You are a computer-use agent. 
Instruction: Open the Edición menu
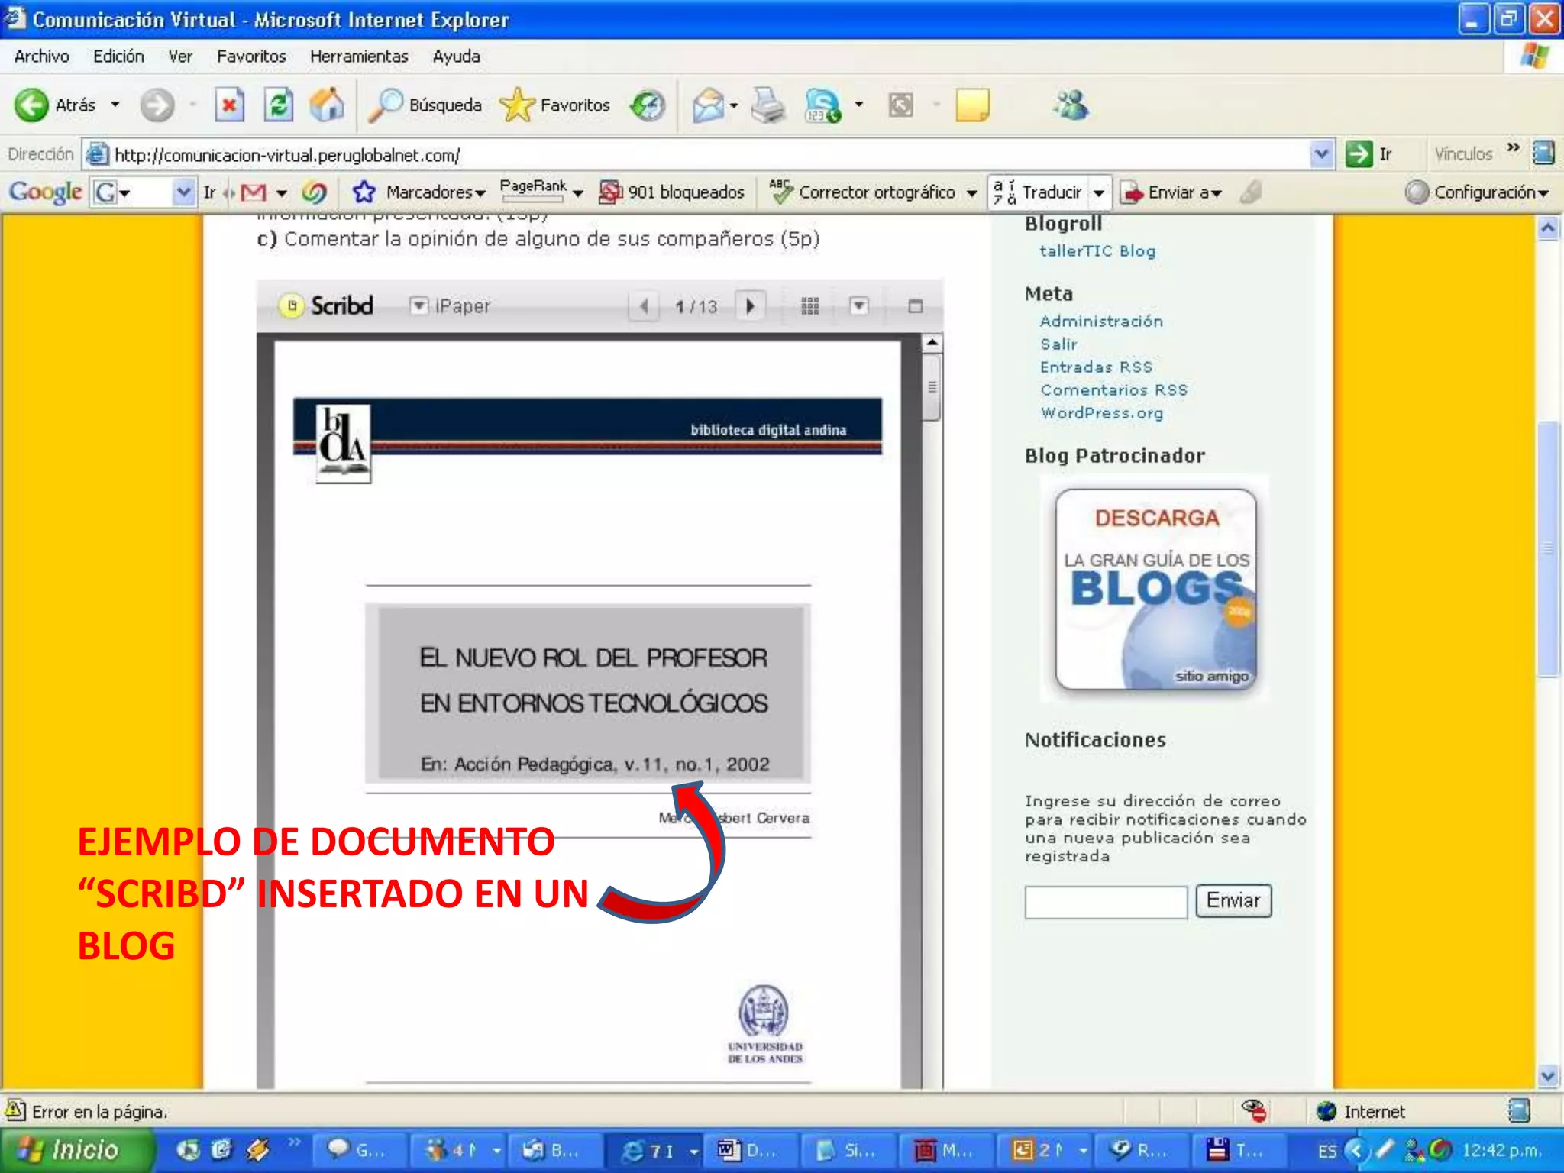coord(118,57)
